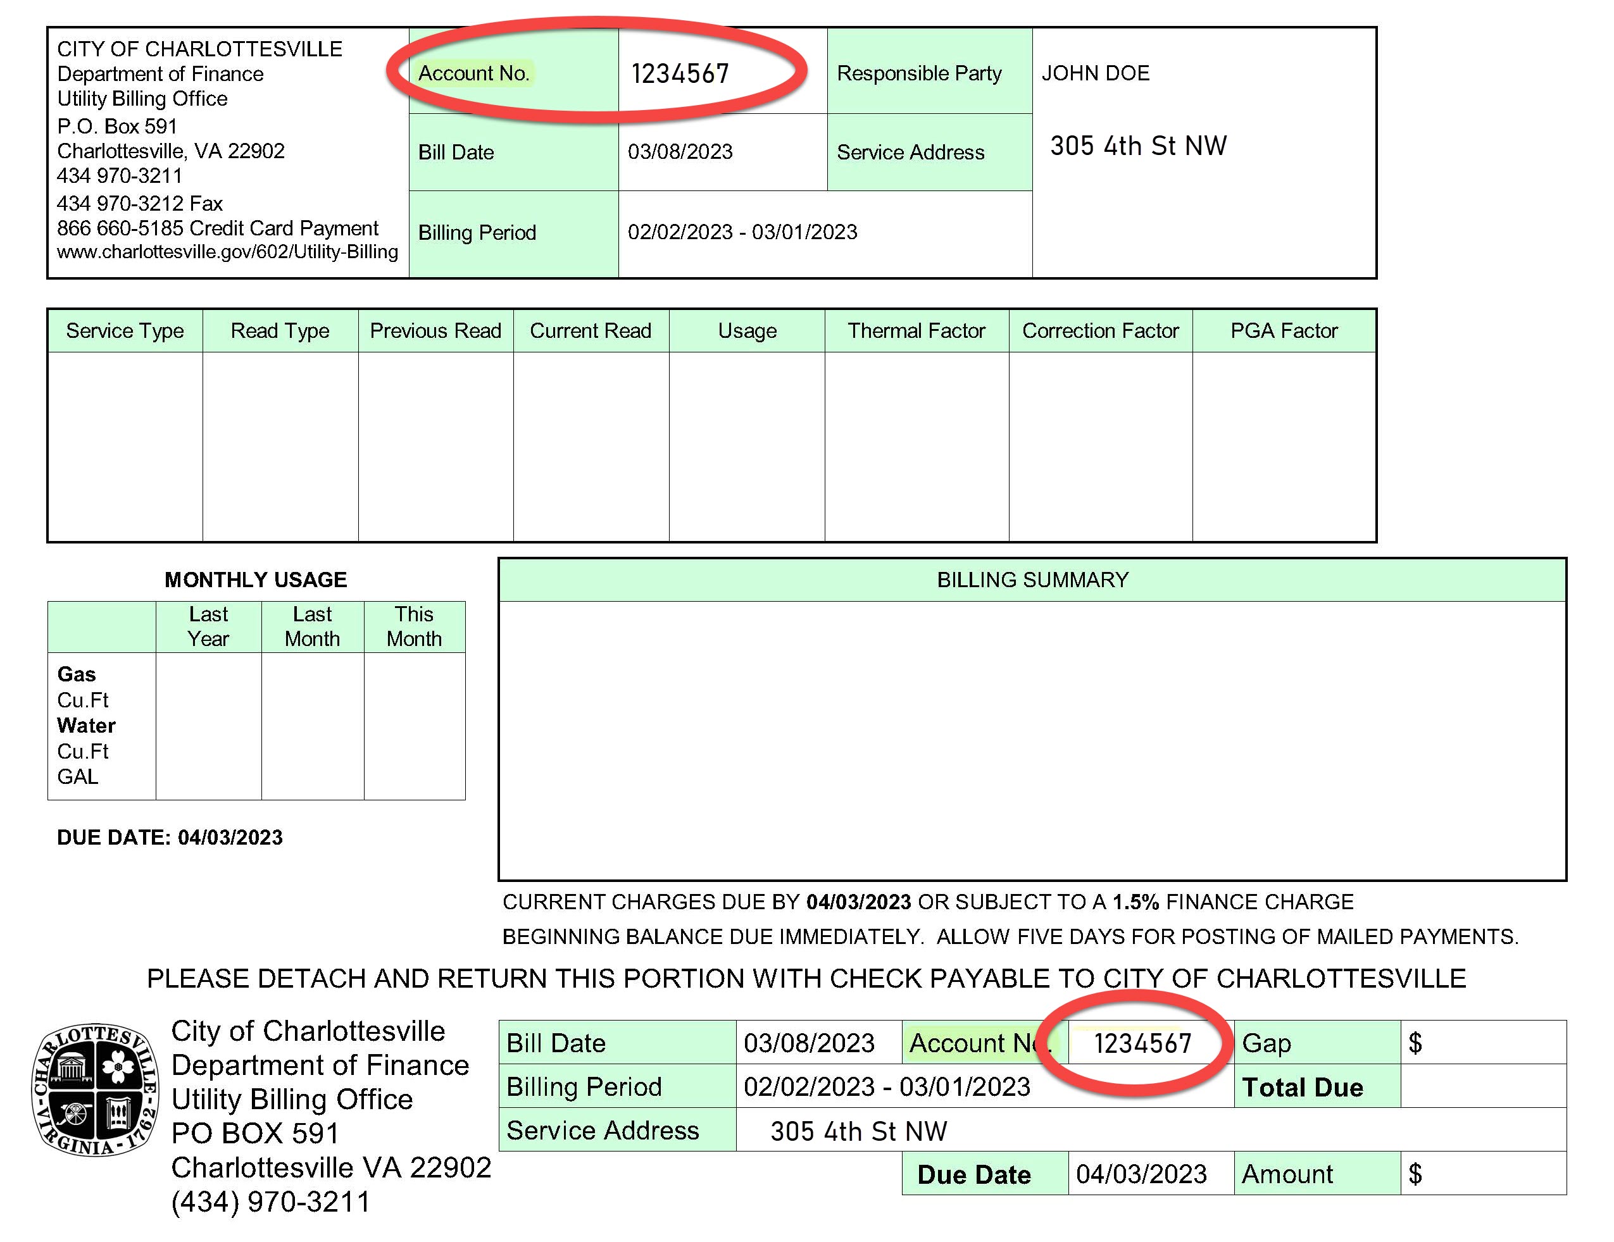Select stub billing period 02/02/2023 - 03/01/2023

pyautogui.click(x=887, y=1087)
